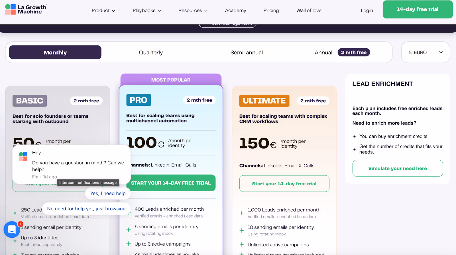Viewport: 456px width, 255px height.
Task: Click the ULTIMATE plan label
Action: [x=264, y=101]
